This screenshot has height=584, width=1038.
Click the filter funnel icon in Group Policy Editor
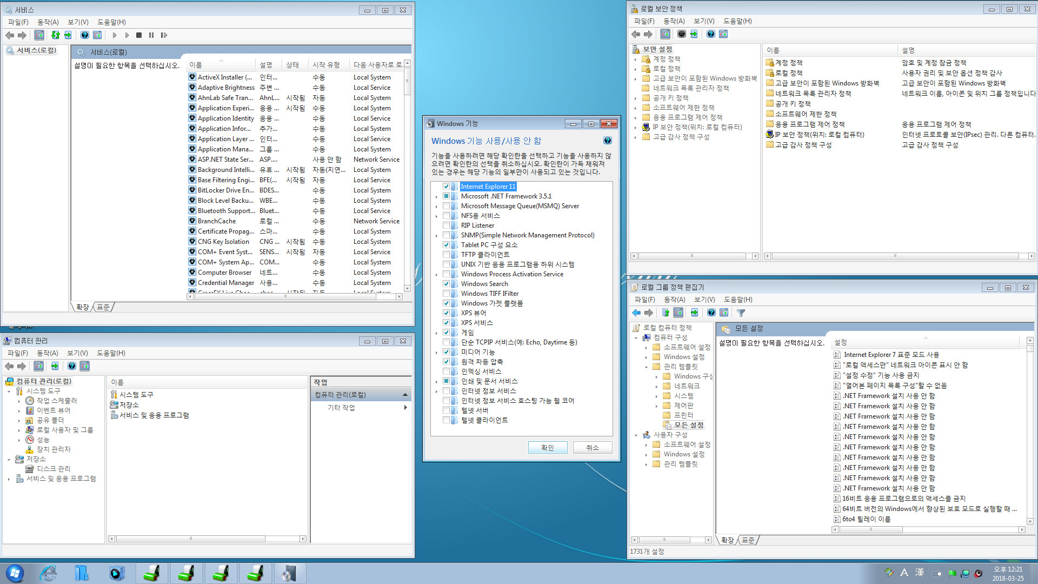tap(741, 313)
